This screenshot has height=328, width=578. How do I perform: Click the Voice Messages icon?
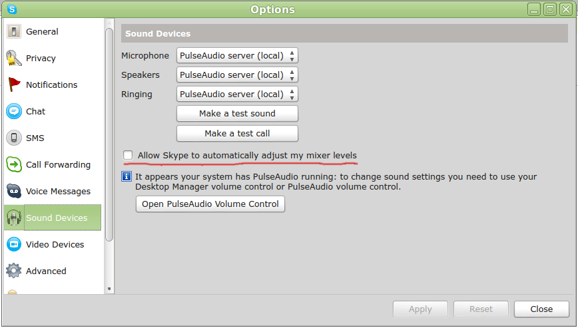coord(14,192)
